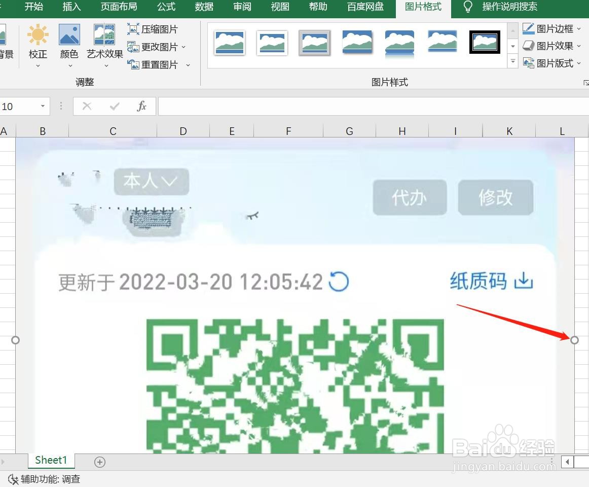Expand the picture styles gallery more button
The width and height of the screenshot is (589, 487).
coord(513,61)
